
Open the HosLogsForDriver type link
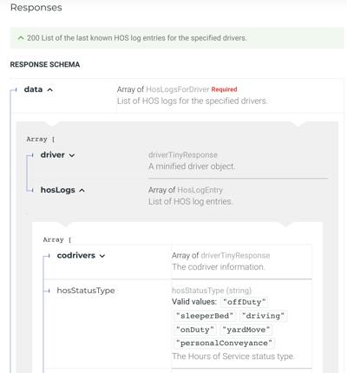coord(178,89)
